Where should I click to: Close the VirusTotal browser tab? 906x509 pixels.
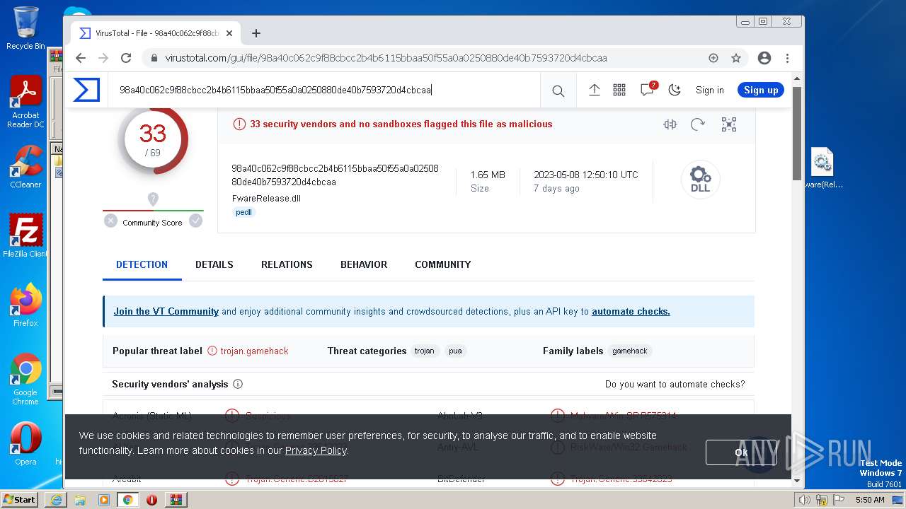pos(230,33)
